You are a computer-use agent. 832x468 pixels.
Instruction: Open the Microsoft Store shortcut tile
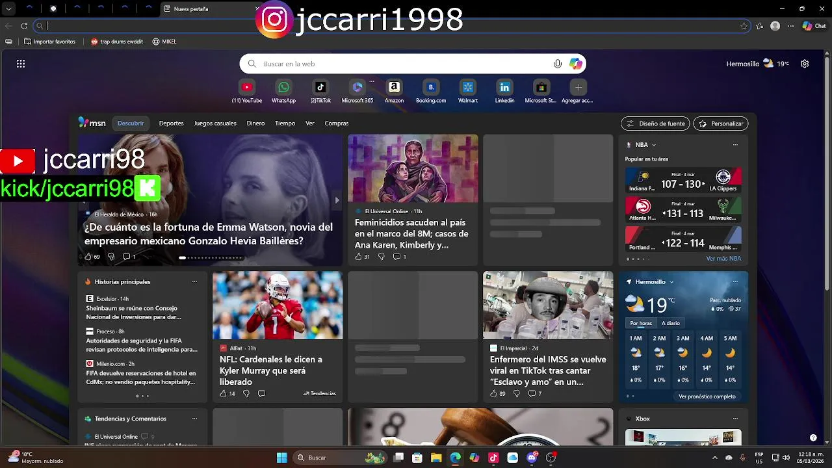coord(541,87)
